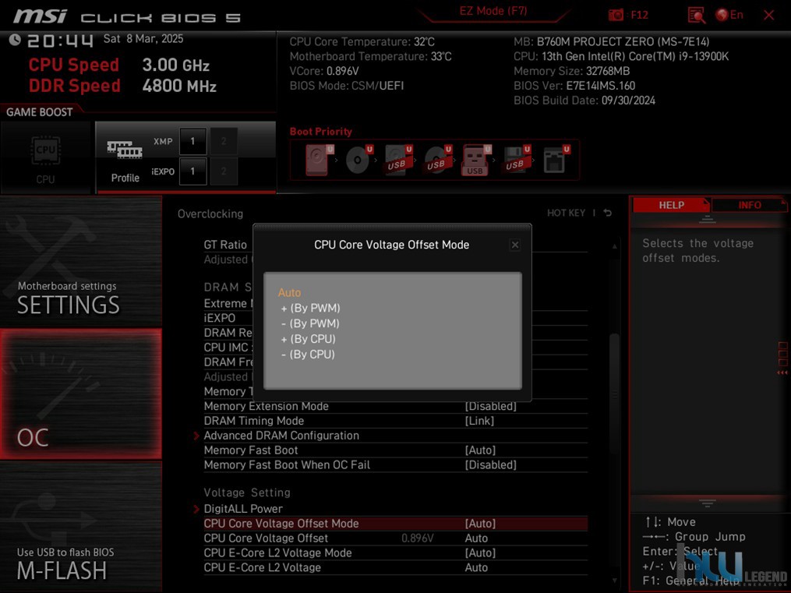Click the Voltage Setting section heading
Viewport: 791px width, 593px height.
[x=247, y=492]
